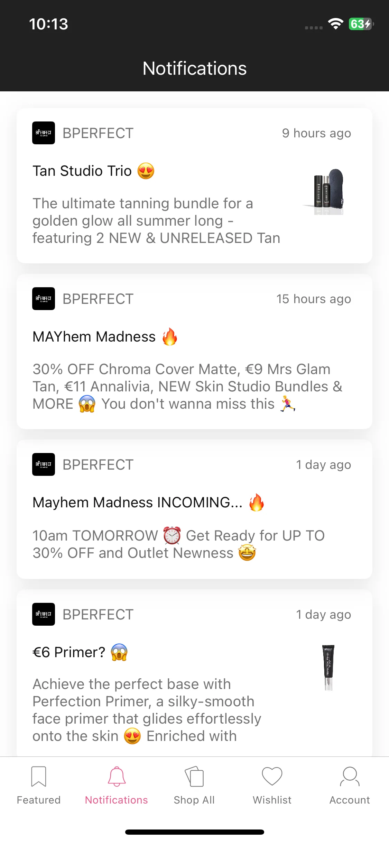The image size is (389, 843).
Task: Select the Shop All tab label
Action: pyautogui.click(x=194, y=800)
